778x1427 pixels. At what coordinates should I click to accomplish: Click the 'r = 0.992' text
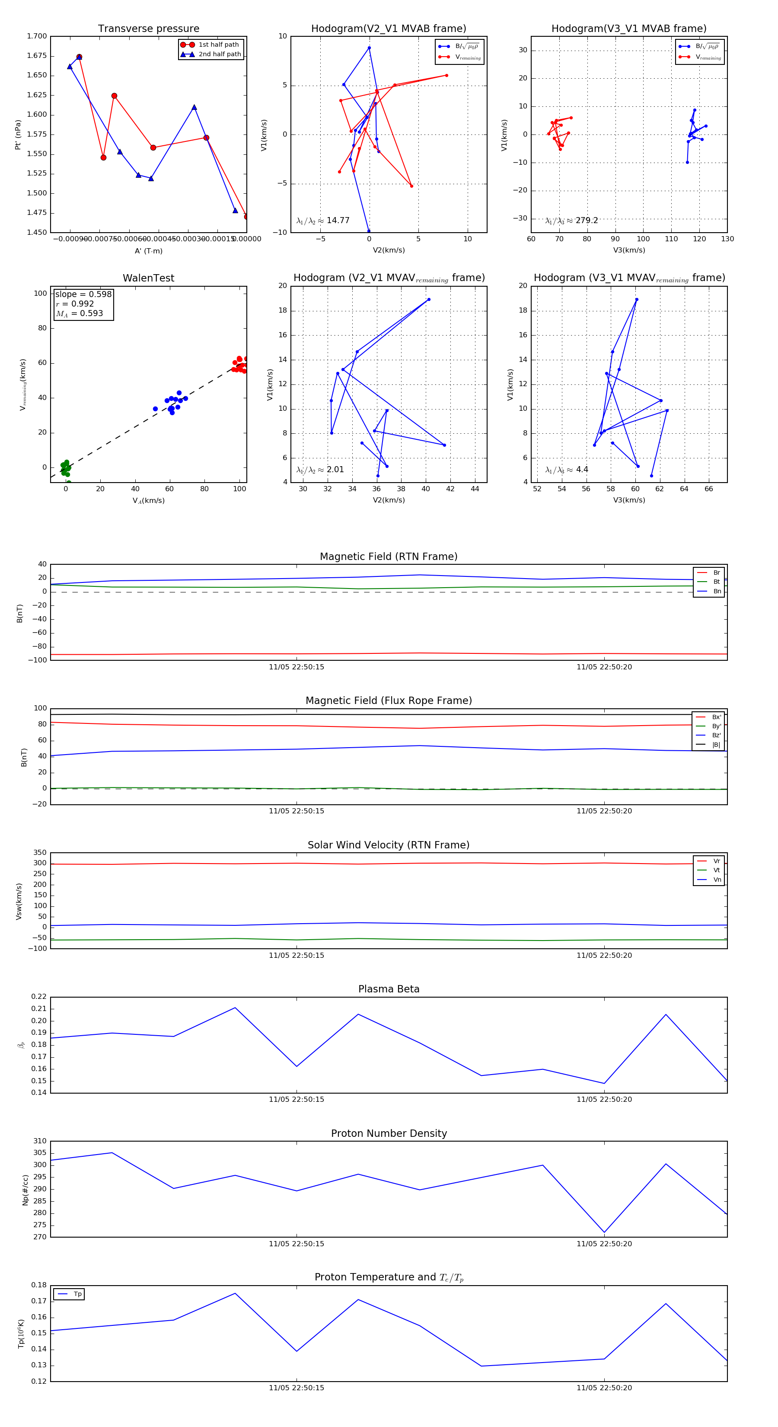[75, 304]
